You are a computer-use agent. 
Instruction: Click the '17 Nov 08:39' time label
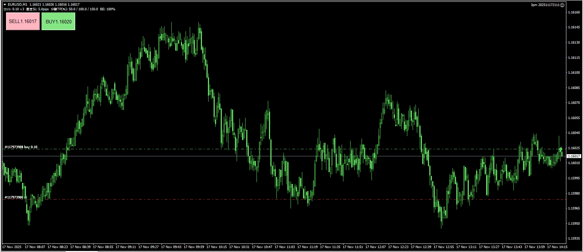click(x=81, y=247)
